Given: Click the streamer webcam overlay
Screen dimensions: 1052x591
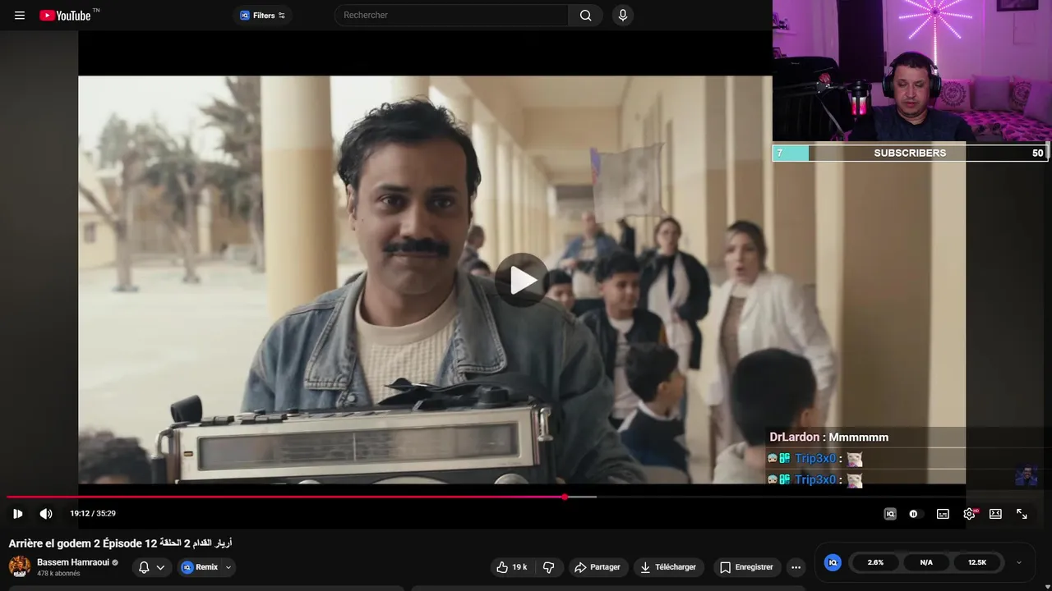Looking at the screenshot, I should (912, 71).
